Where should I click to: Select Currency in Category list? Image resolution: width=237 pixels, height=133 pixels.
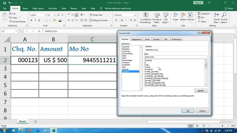pyautogui.click(x=126, y=51)
